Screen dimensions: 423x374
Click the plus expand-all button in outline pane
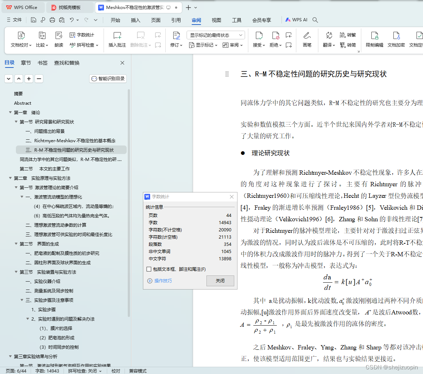pyautogui.click(x=29, y=79)
